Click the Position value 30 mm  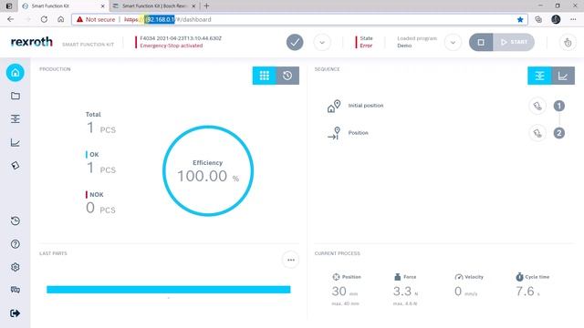click(345, 292)
